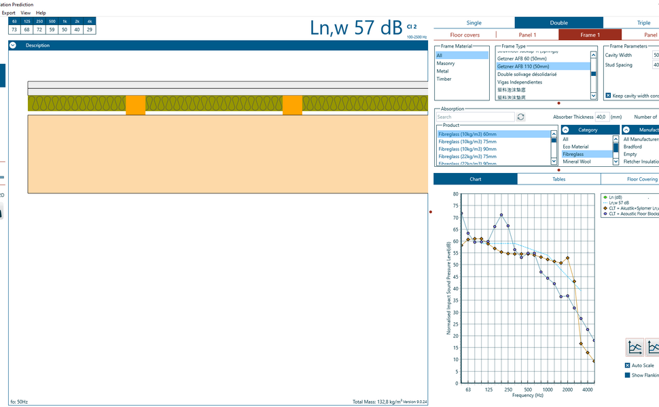Switch to the Tables tab
The height and width of the screenshot is (407, 659).
(x=558, y=179)
